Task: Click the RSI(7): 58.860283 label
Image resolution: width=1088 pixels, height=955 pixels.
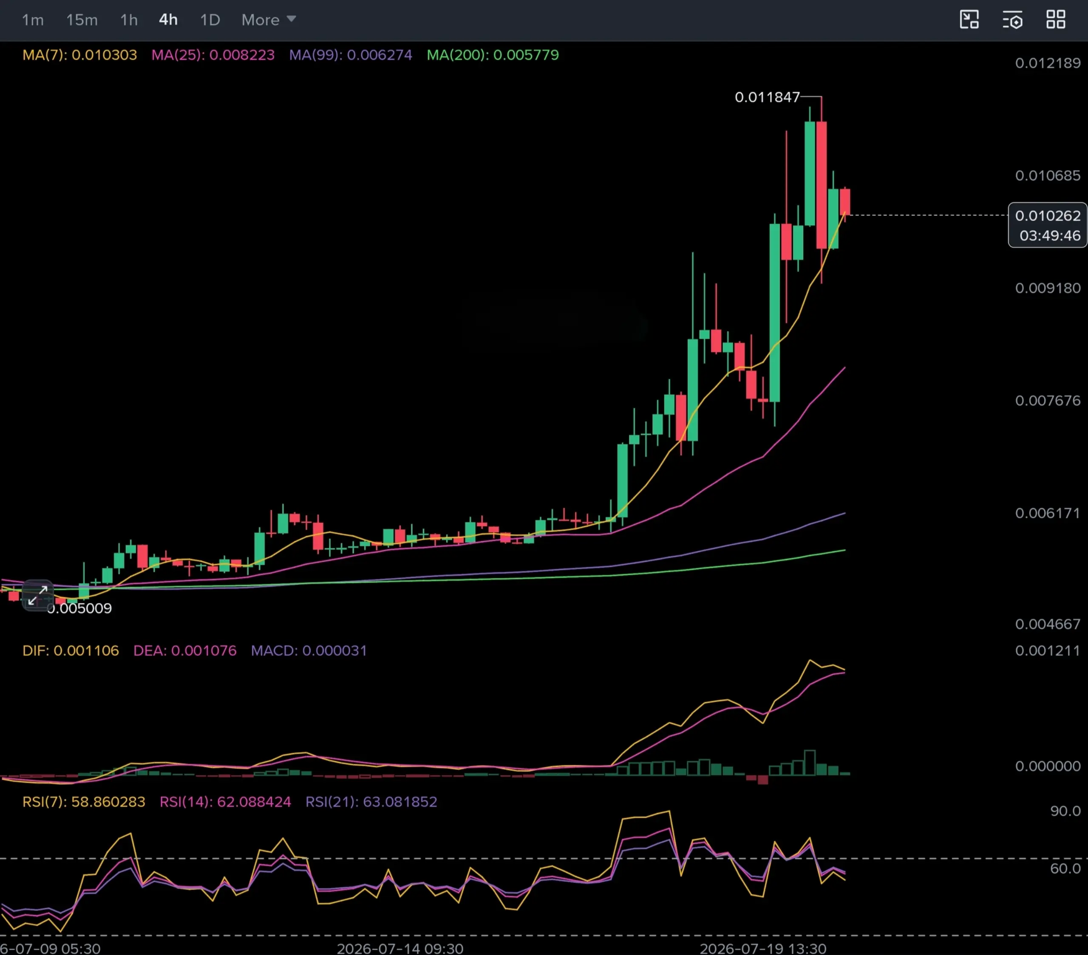Action: pyautogui.click(x=84, y=802)
